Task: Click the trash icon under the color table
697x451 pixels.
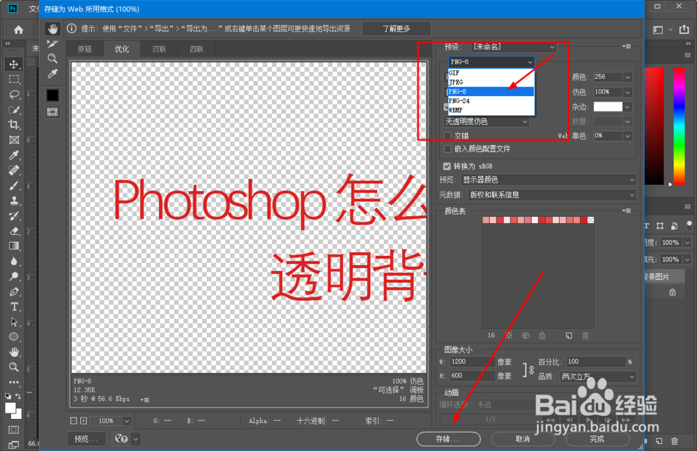Action: pyautogui.click(x=585, y=336)
